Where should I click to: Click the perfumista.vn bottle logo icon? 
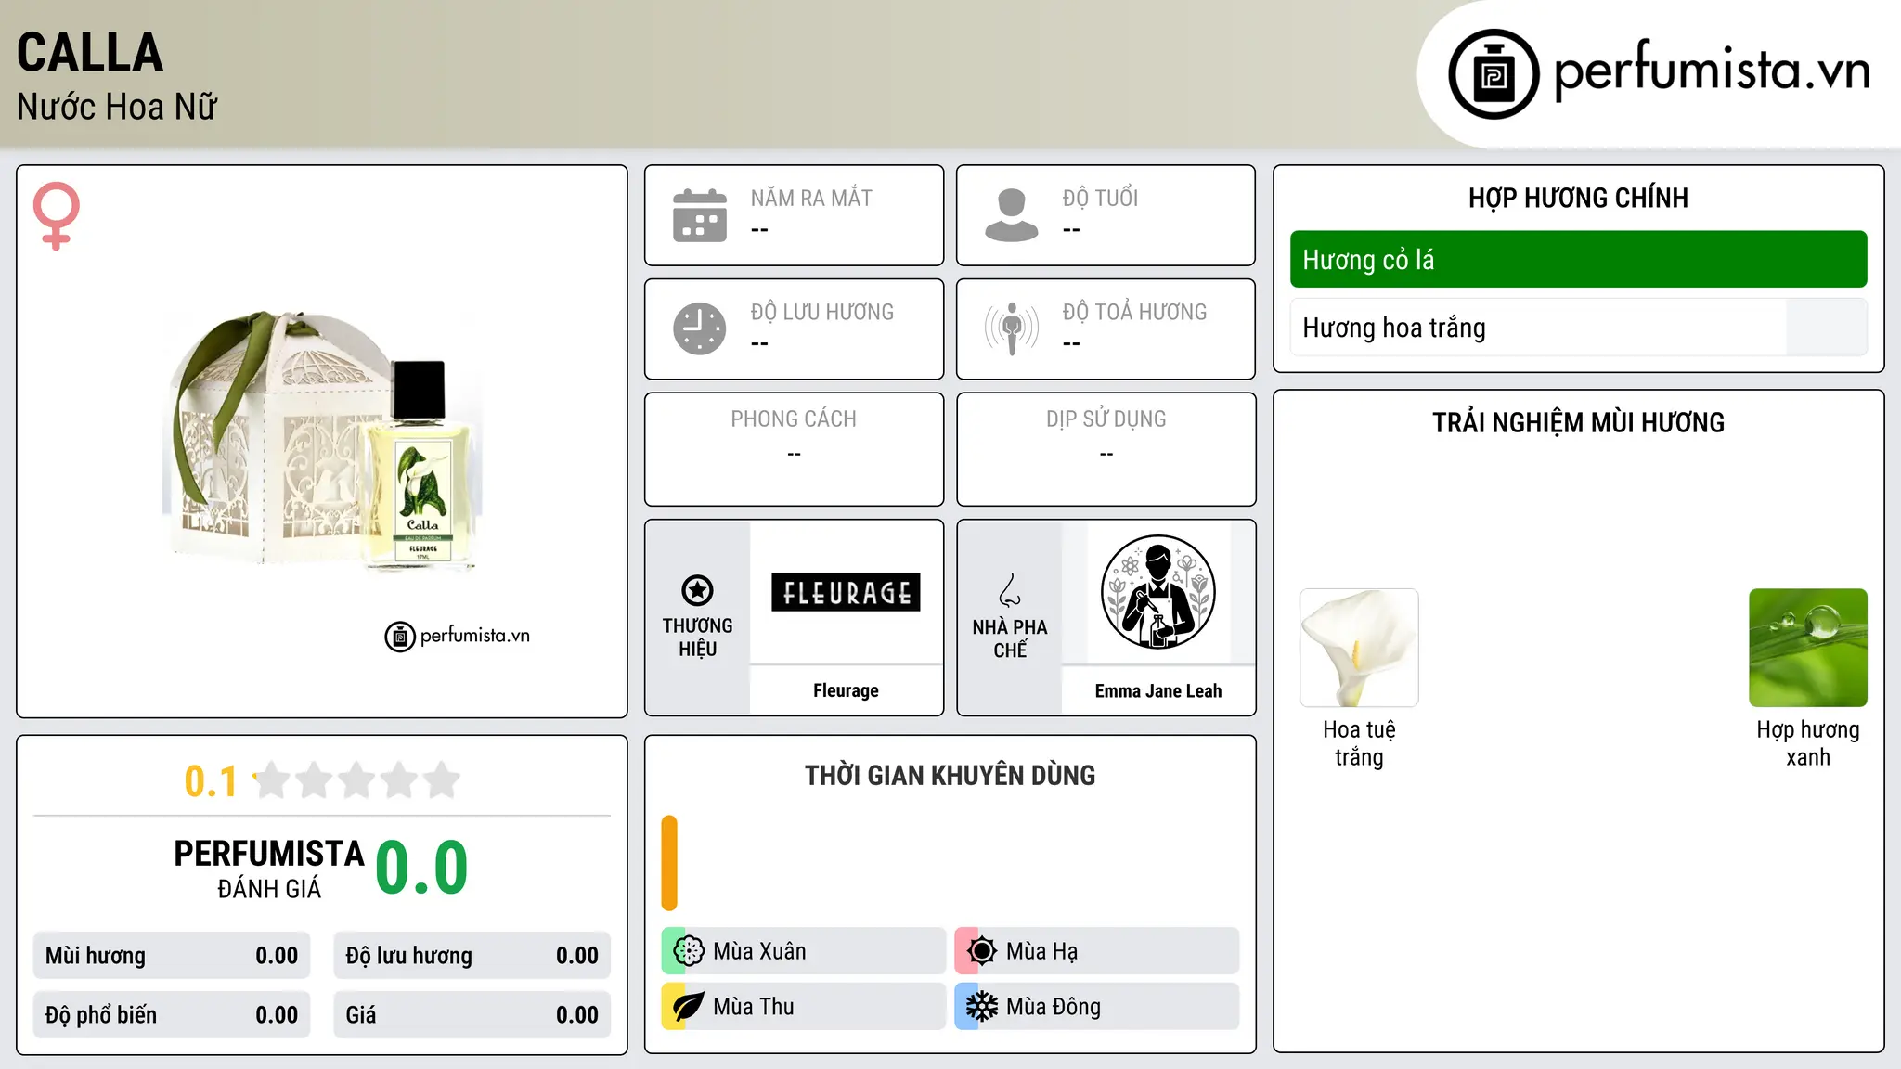(1494, 74)
